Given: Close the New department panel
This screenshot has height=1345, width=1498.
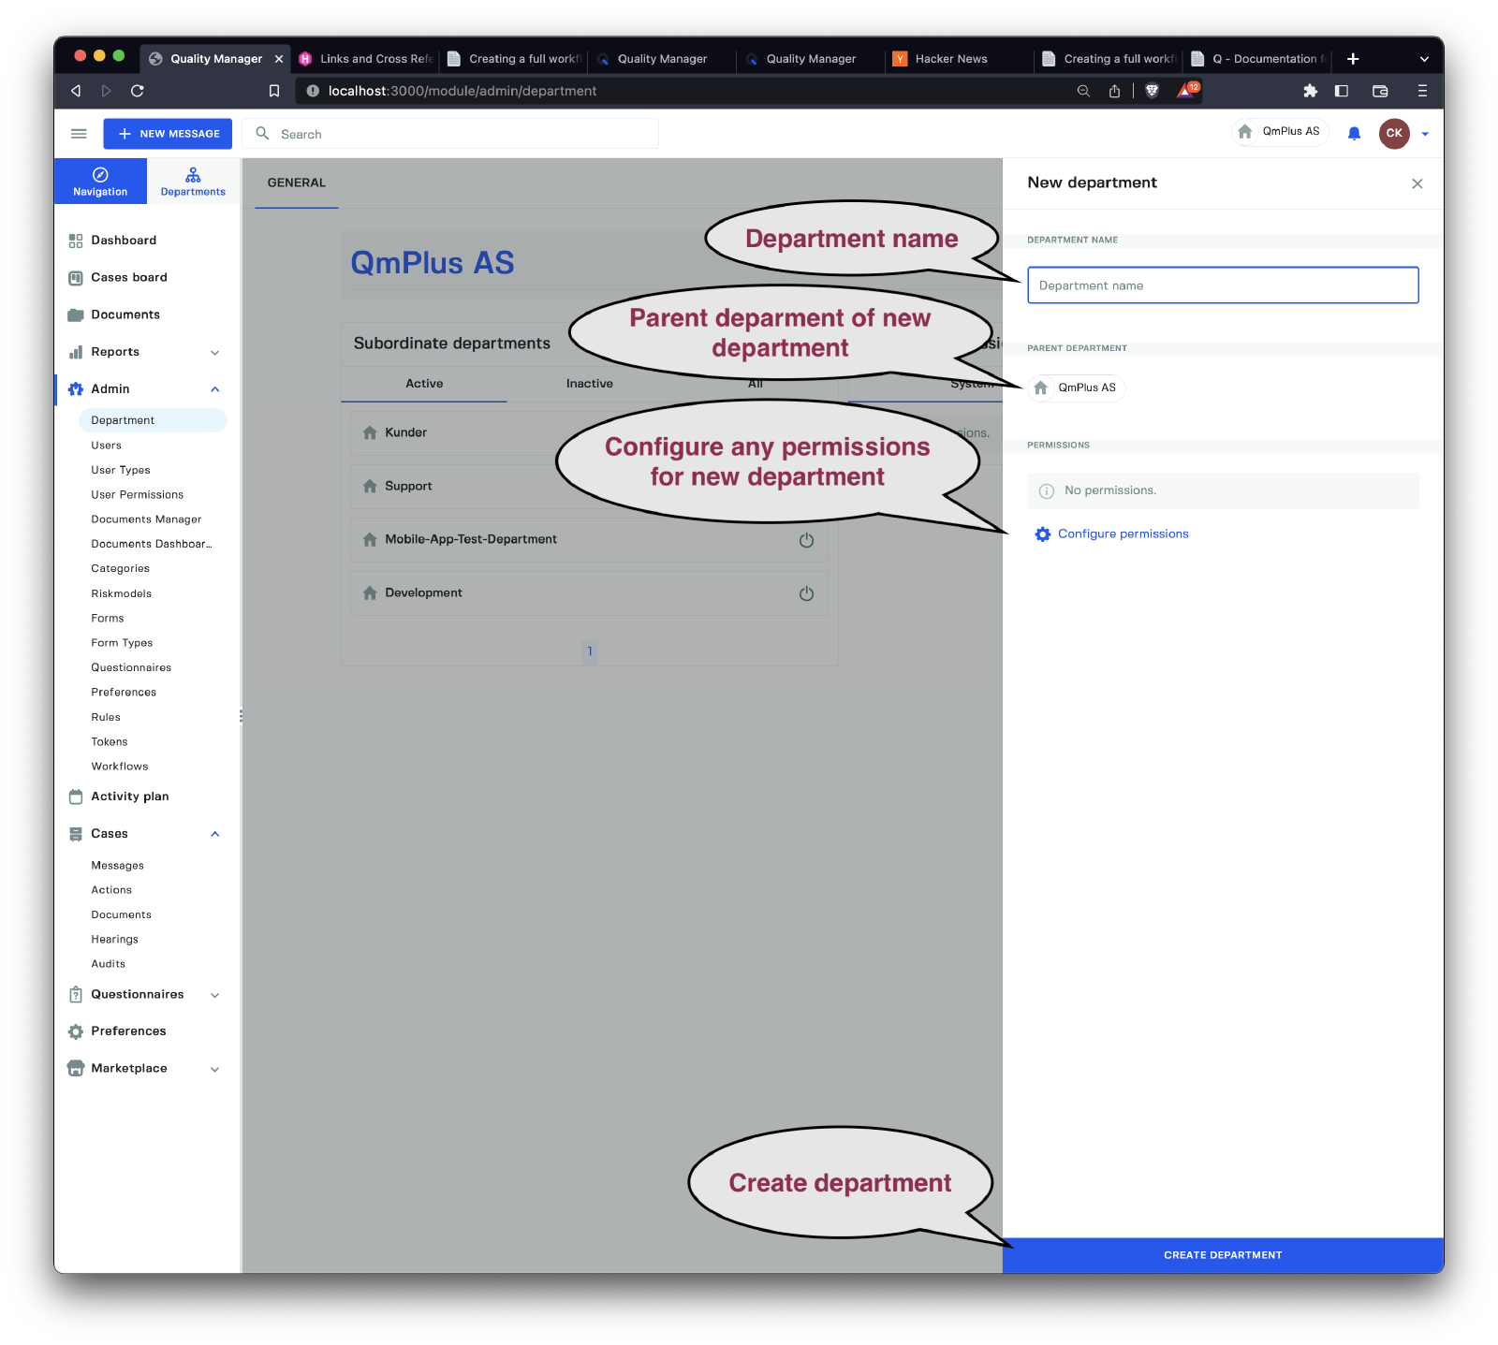Looking at the screenshot, I should click(1417, 184).
